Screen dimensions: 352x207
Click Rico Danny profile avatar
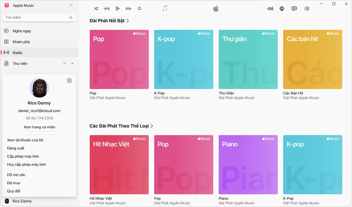click(x=39, y=88)
